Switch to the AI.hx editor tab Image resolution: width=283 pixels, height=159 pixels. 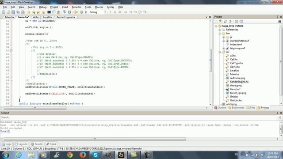click(36, 17)
